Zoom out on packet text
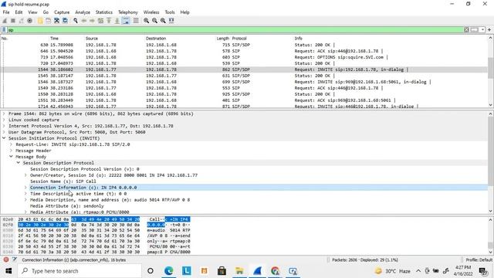 pyautogui.click(x=154, y=21)
